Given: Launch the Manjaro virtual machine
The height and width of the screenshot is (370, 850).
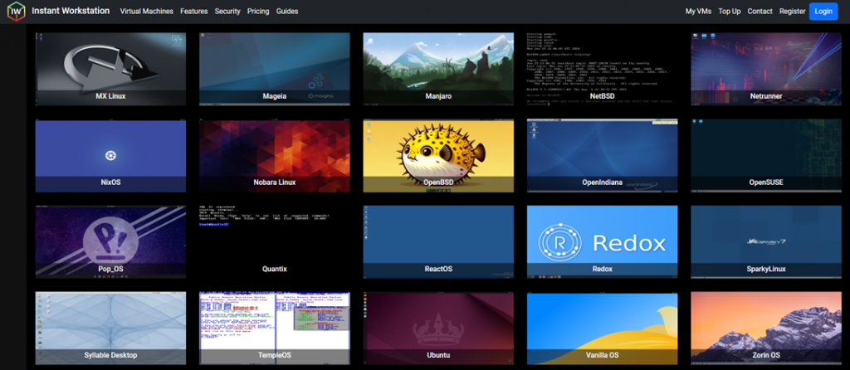Looking at the screenshot, I should click(438, 69).
